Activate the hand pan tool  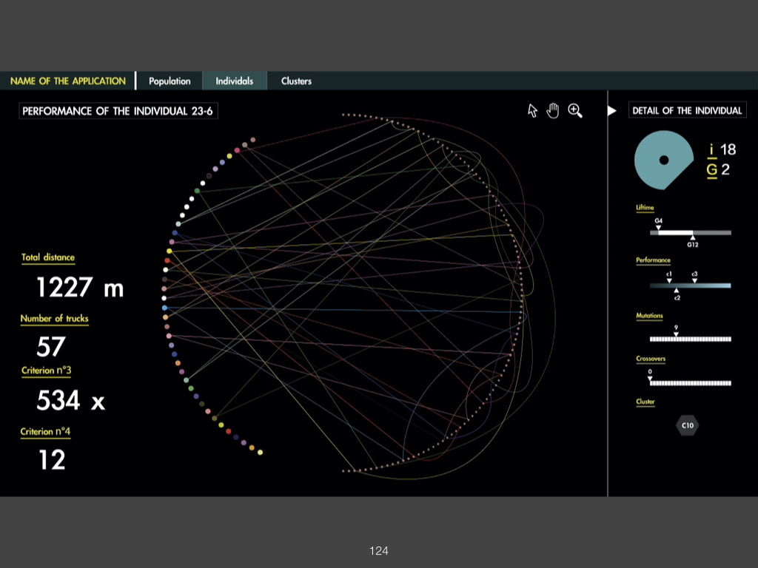[552, 110]
